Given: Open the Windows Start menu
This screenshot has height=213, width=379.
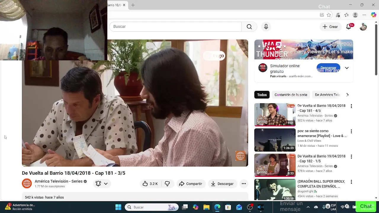Looking at the screenshot, I should tap(118, 207).
